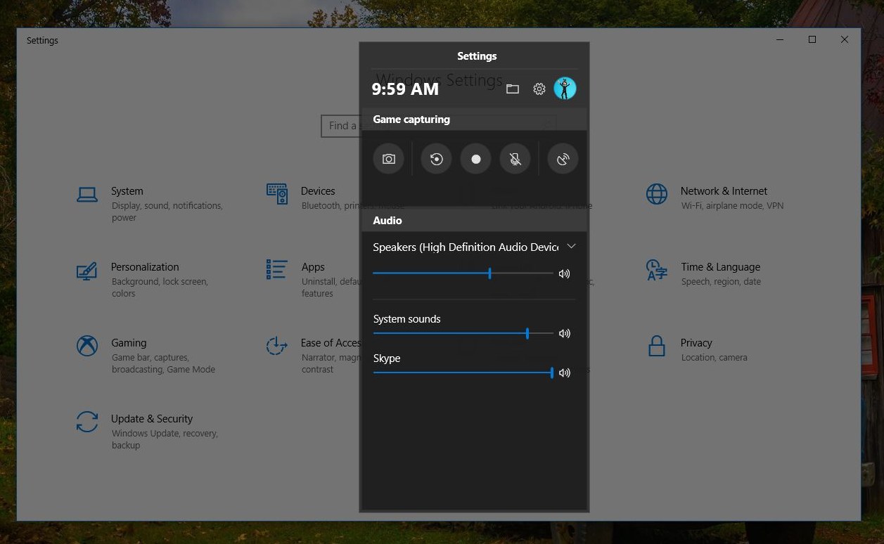Click the Speakers master volume slider

(x=463, y=273)
